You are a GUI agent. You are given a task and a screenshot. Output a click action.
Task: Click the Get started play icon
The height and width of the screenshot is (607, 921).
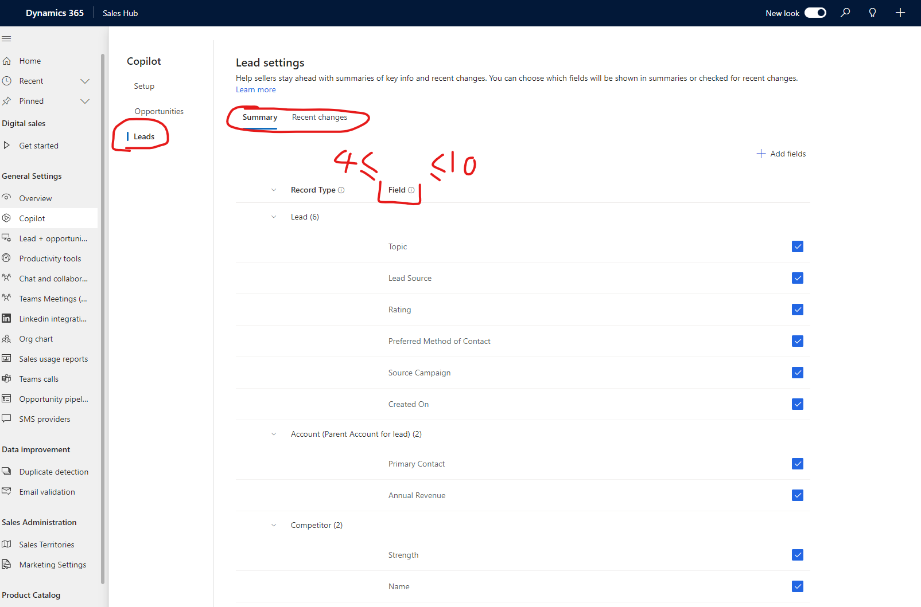7,146
